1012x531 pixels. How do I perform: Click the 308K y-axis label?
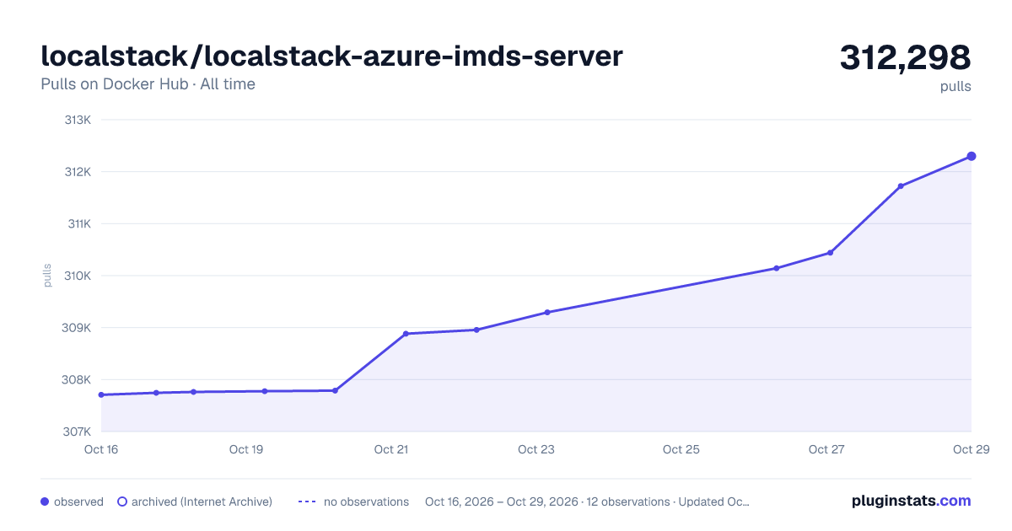[78, 379]
